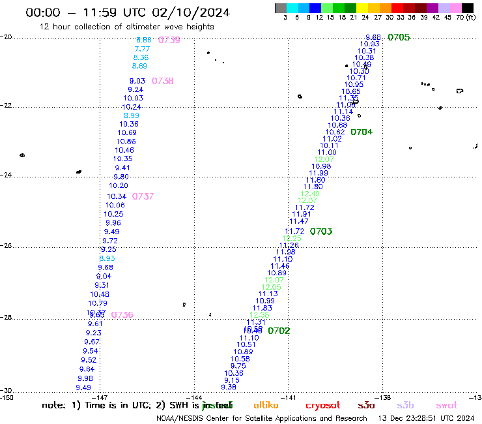Click the wave height value 10.79
Screen dimensions: 482x424
click(x=98, y=303)
